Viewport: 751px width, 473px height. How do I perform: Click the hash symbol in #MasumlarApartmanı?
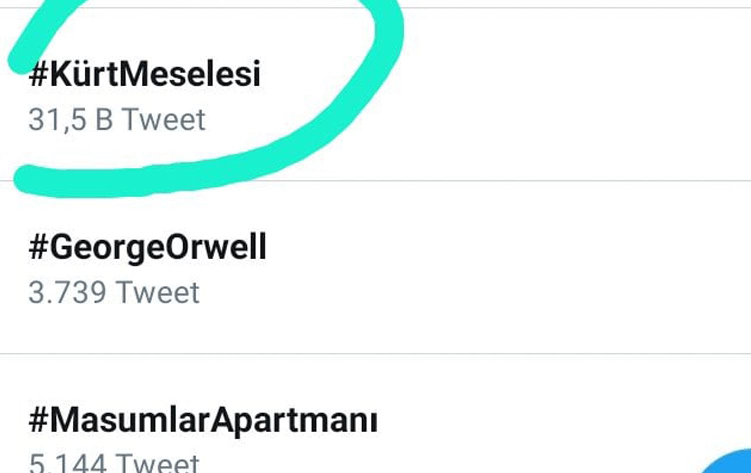point(38,420)
